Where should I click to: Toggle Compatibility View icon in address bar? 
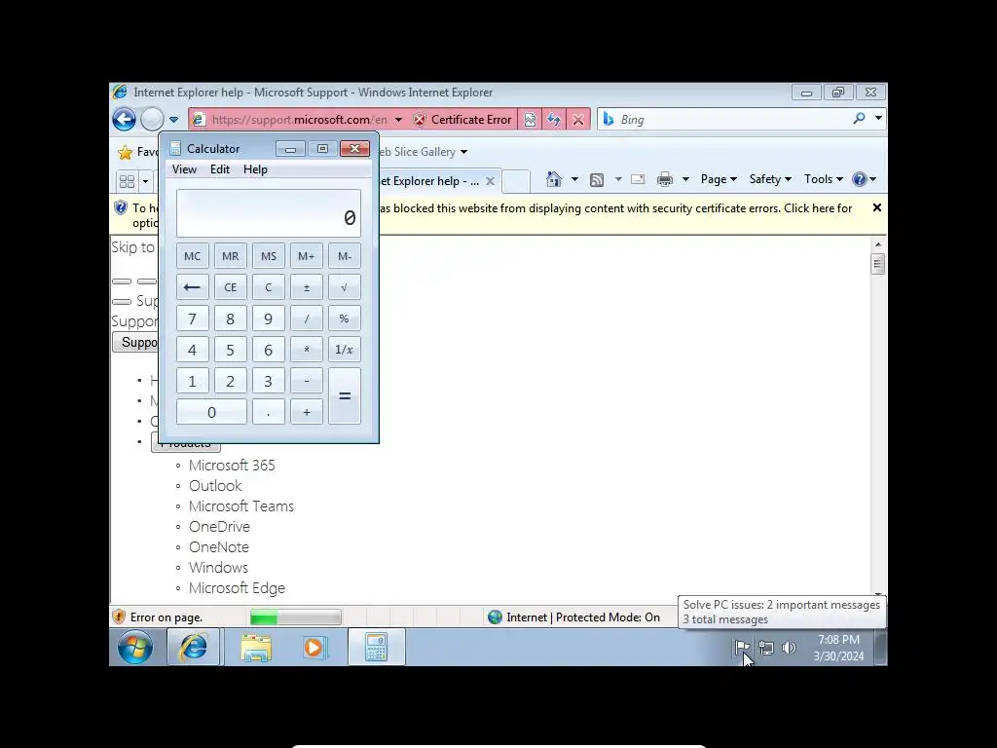[x=530, y=120]
